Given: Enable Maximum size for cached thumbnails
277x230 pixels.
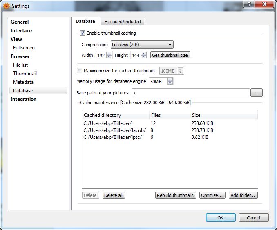Looking at the screenshot, I should [x=80, y=71].
